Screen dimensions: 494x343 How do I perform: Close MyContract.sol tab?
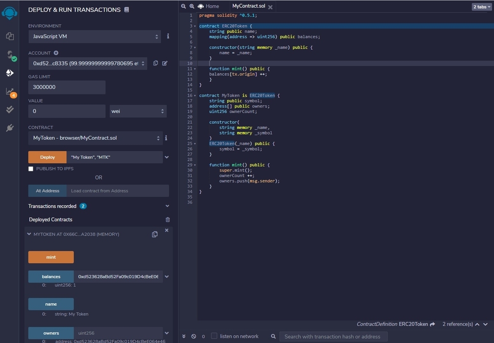pyautogui.click(x=270, y=7)
